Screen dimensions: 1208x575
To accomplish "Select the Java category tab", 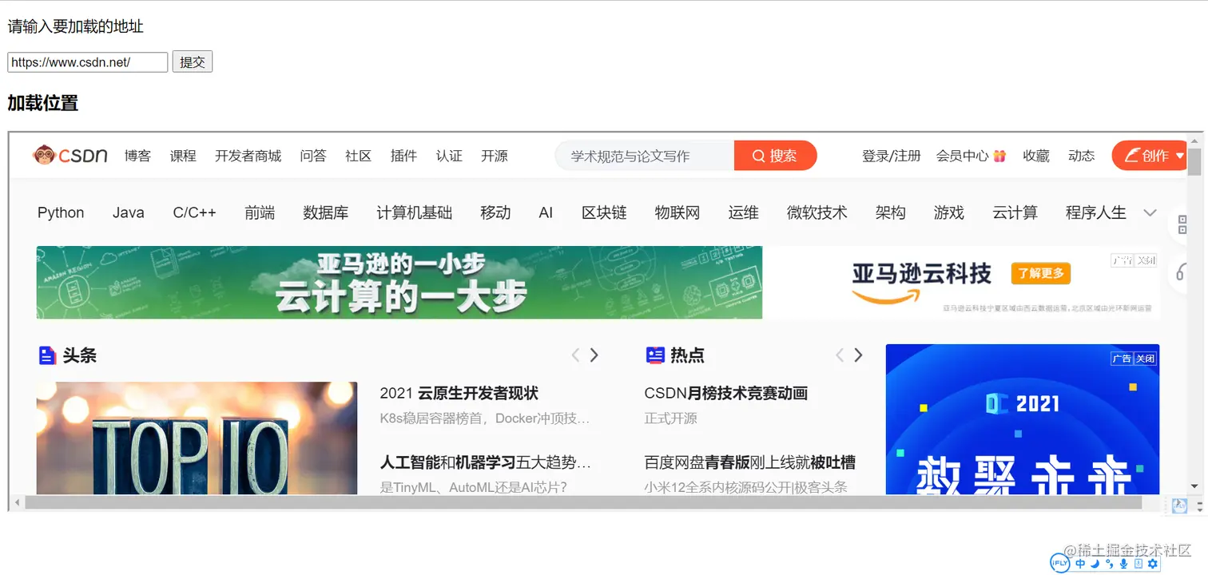I will [129, 212].
